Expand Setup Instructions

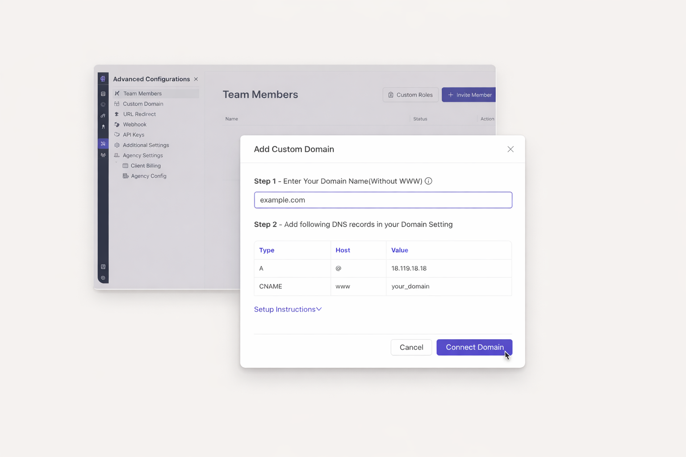[288, 309]
